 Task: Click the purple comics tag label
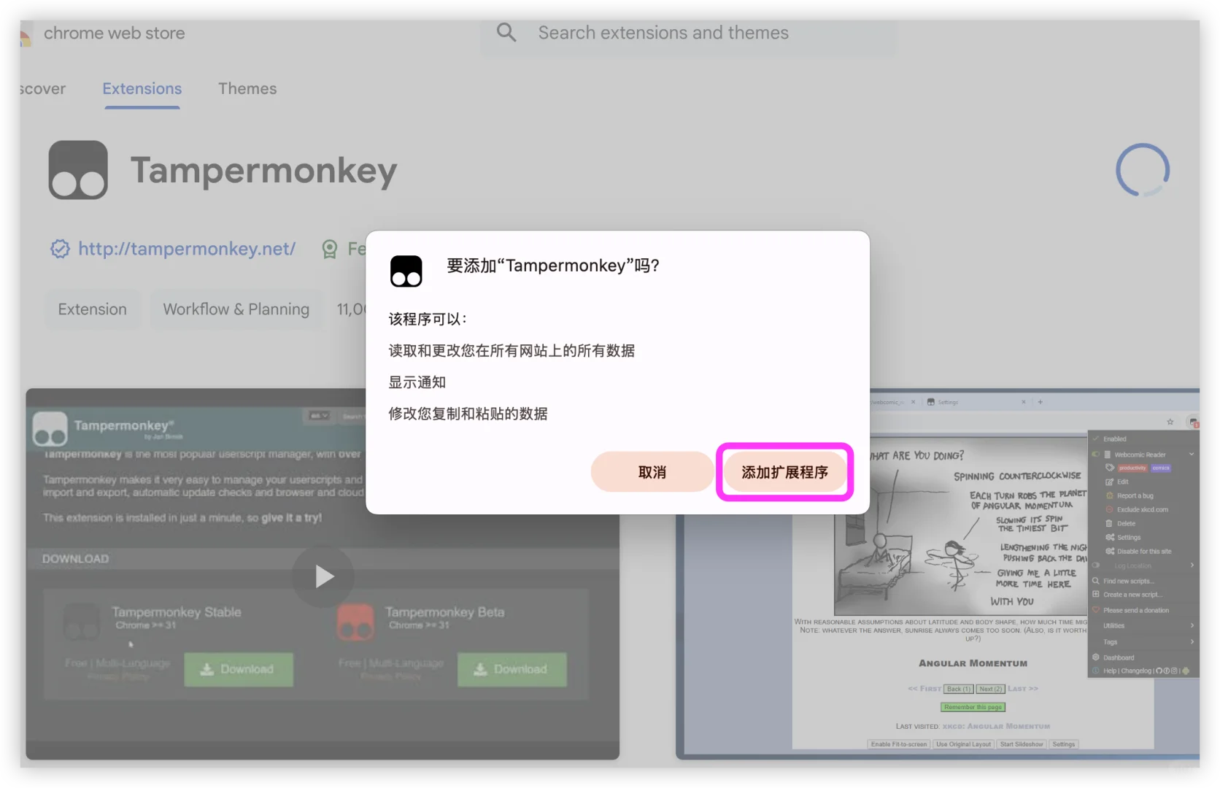[x=1161, y=468]
